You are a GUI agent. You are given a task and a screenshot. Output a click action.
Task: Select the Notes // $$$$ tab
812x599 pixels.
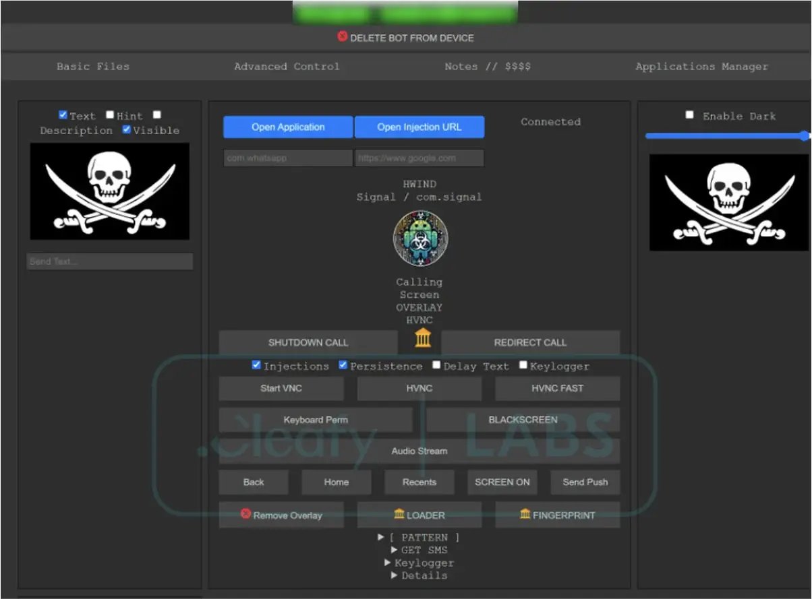[488, 67]
